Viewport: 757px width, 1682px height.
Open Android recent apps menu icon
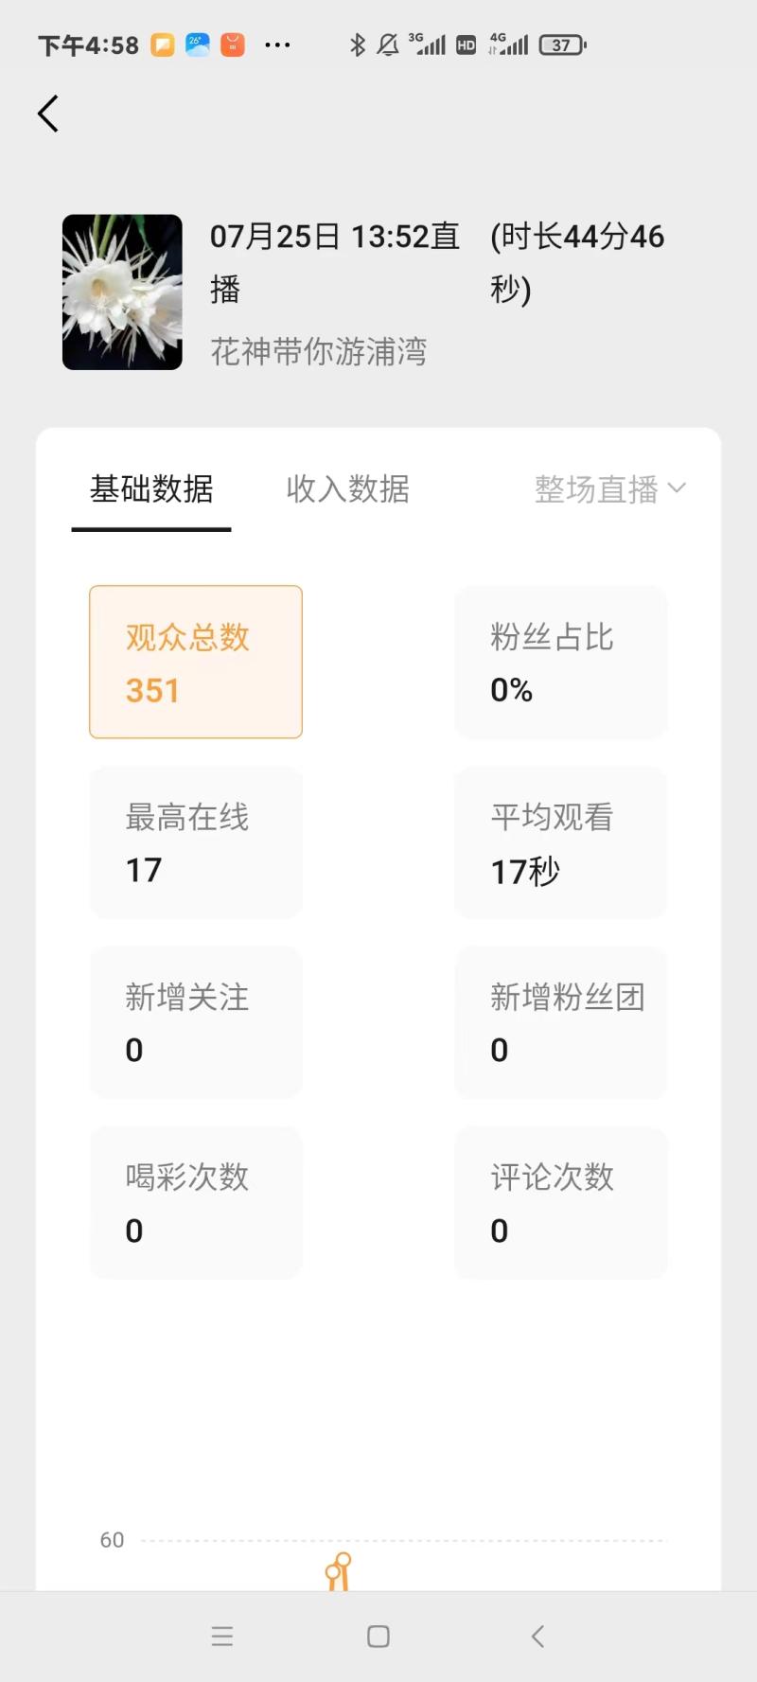tap(222, 1637)
